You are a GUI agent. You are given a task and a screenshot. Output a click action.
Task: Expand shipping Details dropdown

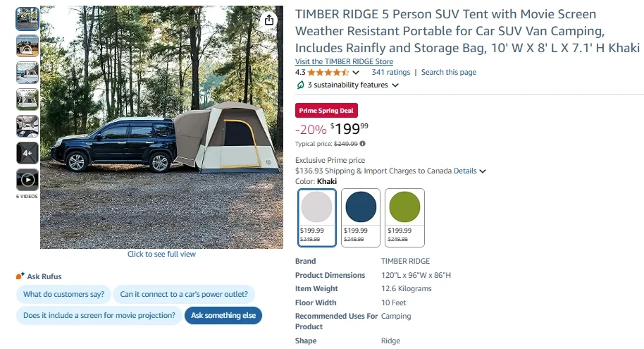[x=470, y=171]
